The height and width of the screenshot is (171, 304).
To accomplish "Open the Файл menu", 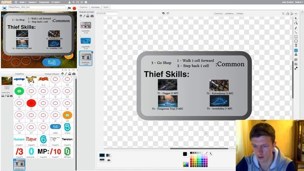I will point(23,2).
